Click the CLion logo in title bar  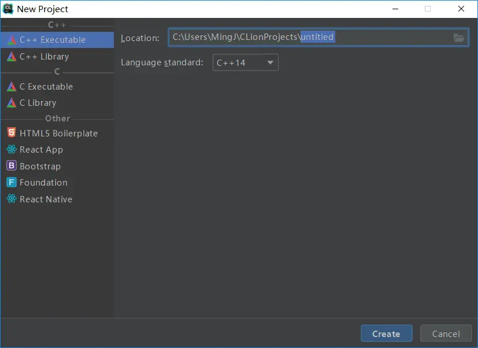pos(8,9)
